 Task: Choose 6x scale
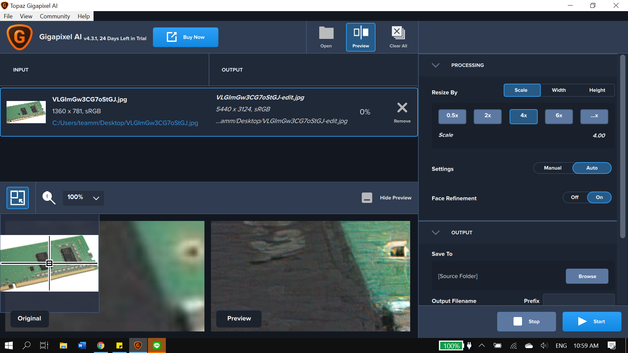[x=559, y=116]
